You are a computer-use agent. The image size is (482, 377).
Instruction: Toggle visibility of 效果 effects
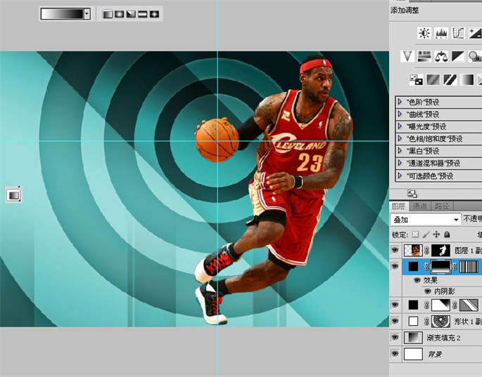coord(417,280)
